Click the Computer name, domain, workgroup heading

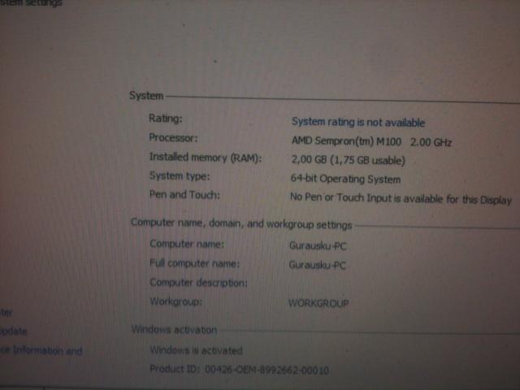241,223
